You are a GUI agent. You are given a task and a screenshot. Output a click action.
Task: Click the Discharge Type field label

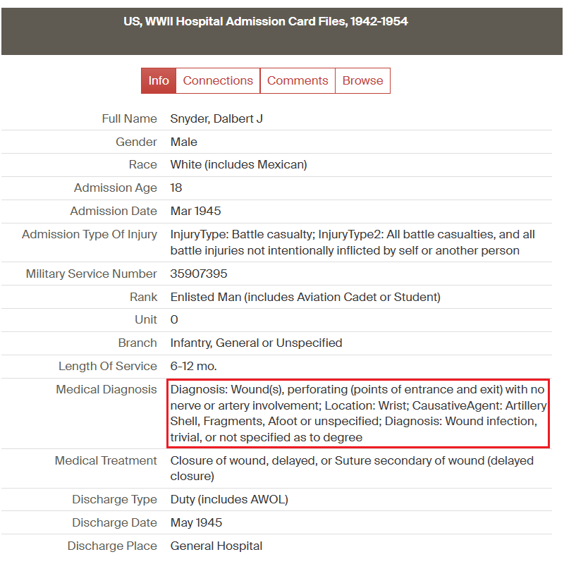click(x=114, y=500)
